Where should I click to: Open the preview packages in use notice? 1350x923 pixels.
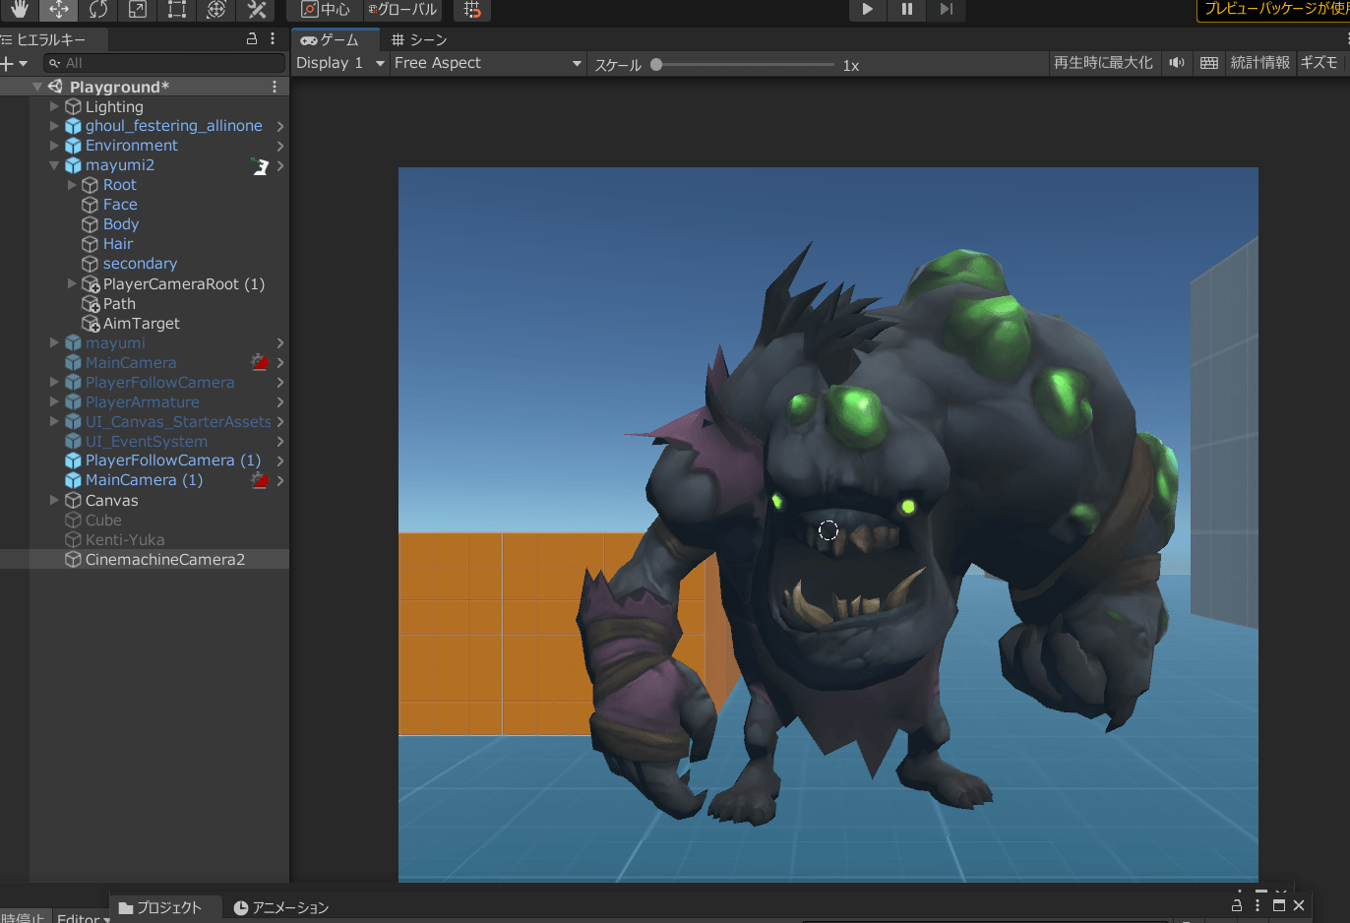[x=1273, y=9]
